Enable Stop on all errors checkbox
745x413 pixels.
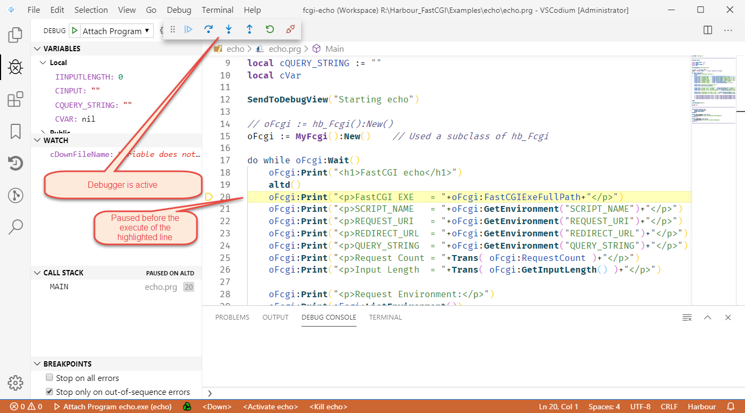[x=50, y=378]
